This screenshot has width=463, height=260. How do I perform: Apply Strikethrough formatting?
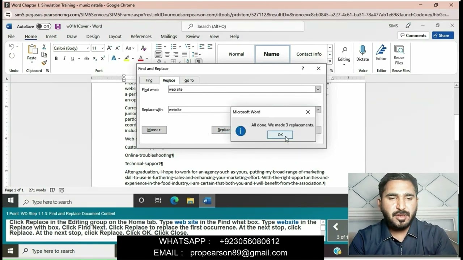(86, 58)
